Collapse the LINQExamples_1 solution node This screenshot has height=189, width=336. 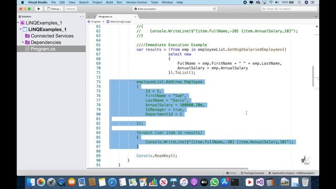[18, 23]
